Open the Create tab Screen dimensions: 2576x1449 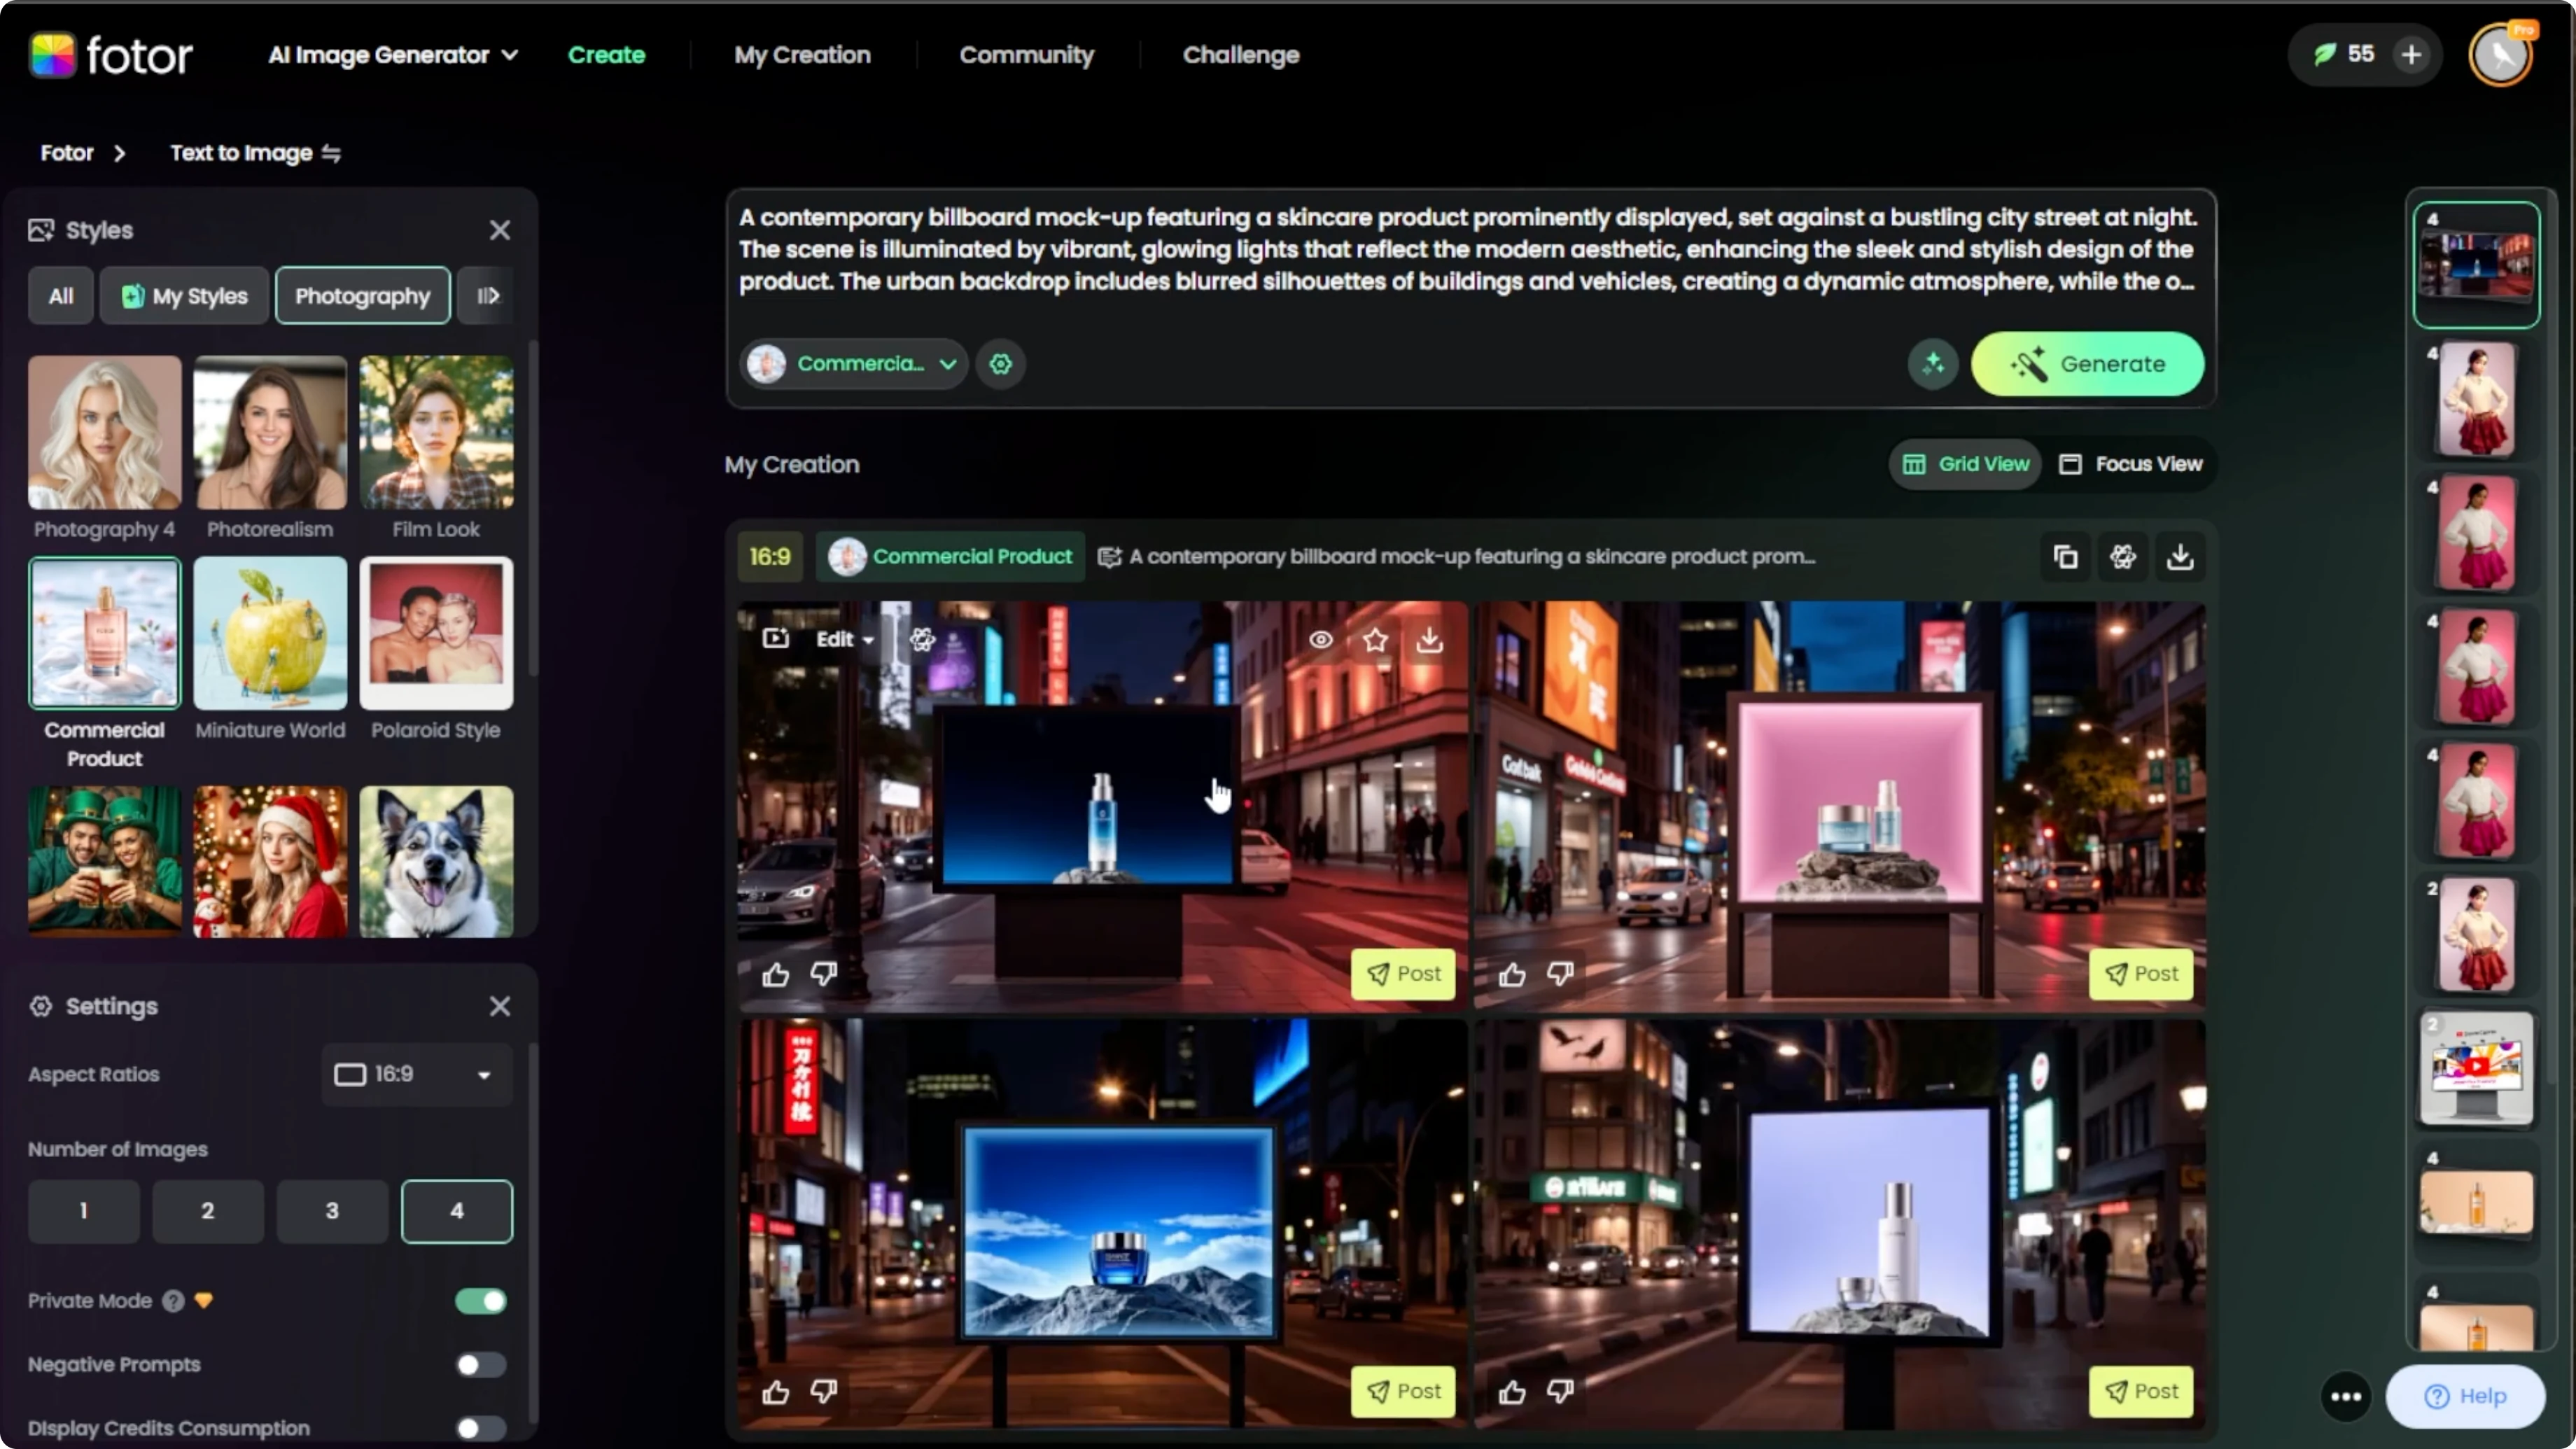(x=606, y=55)
